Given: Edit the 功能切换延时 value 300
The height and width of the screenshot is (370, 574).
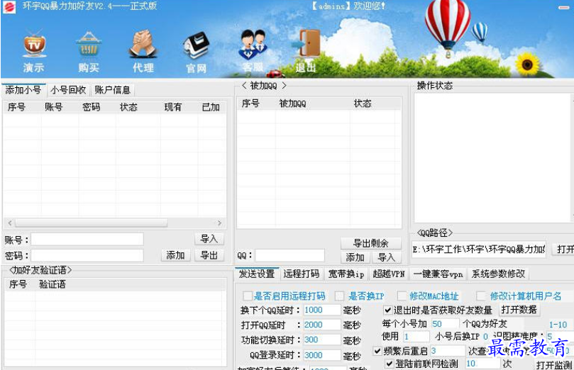Looking at the screenshot, I should 322,340.
